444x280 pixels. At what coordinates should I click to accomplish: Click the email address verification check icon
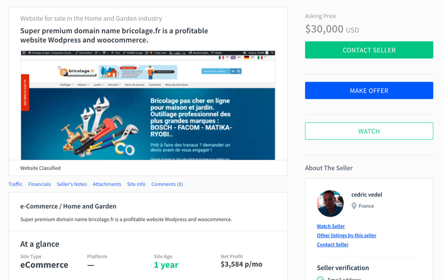(x=320, y=279)
